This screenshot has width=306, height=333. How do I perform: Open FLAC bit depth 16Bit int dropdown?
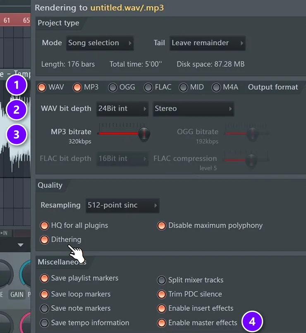click(122, 159)
